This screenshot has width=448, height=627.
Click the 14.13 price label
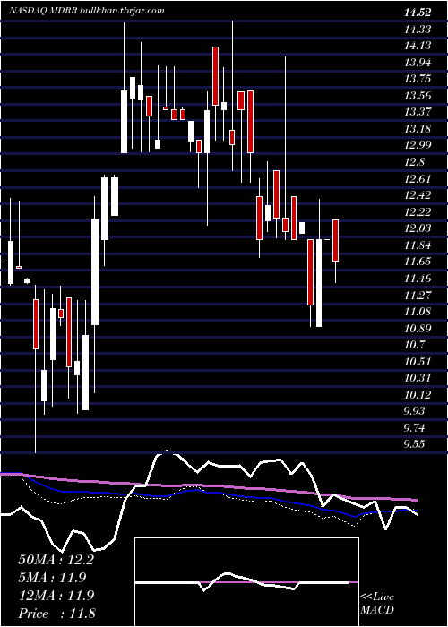coord(418,46)
